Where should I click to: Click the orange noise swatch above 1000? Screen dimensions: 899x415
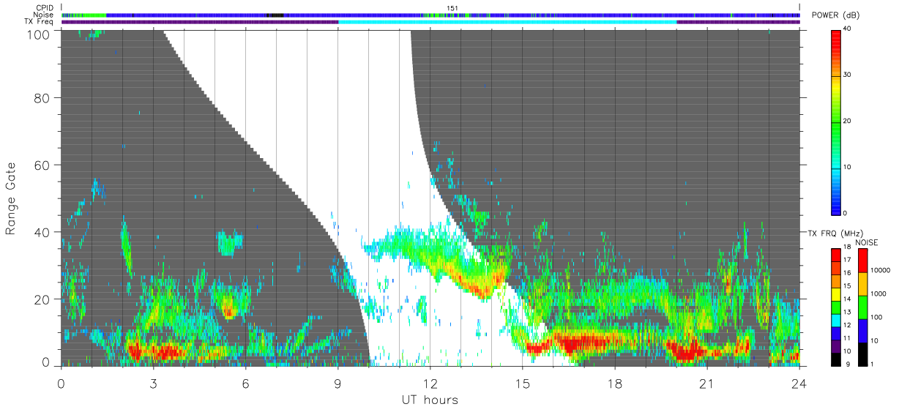pyautogui.click(x=862, y=284)
